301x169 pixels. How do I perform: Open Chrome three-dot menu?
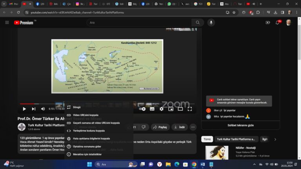[297, 13]
